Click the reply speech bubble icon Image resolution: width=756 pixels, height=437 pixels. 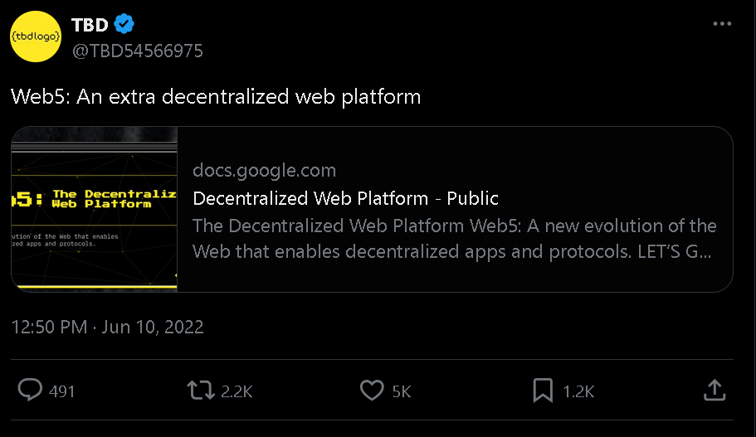click(x=31, y=390)
